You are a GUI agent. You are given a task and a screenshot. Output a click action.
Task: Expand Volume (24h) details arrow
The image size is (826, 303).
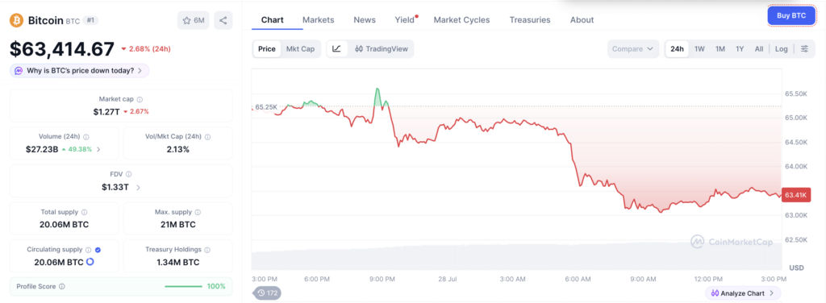tap(98, 149)
